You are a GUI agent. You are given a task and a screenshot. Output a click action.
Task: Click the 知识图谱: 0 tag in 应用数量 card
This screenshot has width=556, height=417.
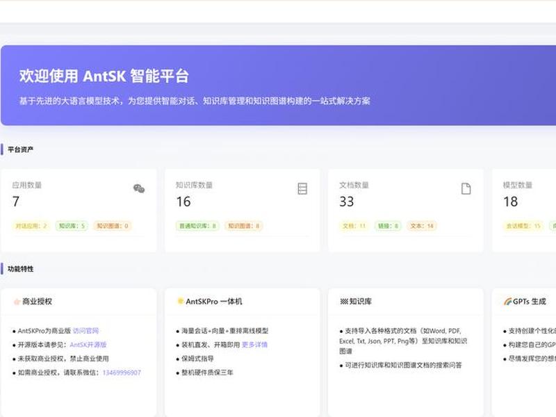click(x=113, y=226)
